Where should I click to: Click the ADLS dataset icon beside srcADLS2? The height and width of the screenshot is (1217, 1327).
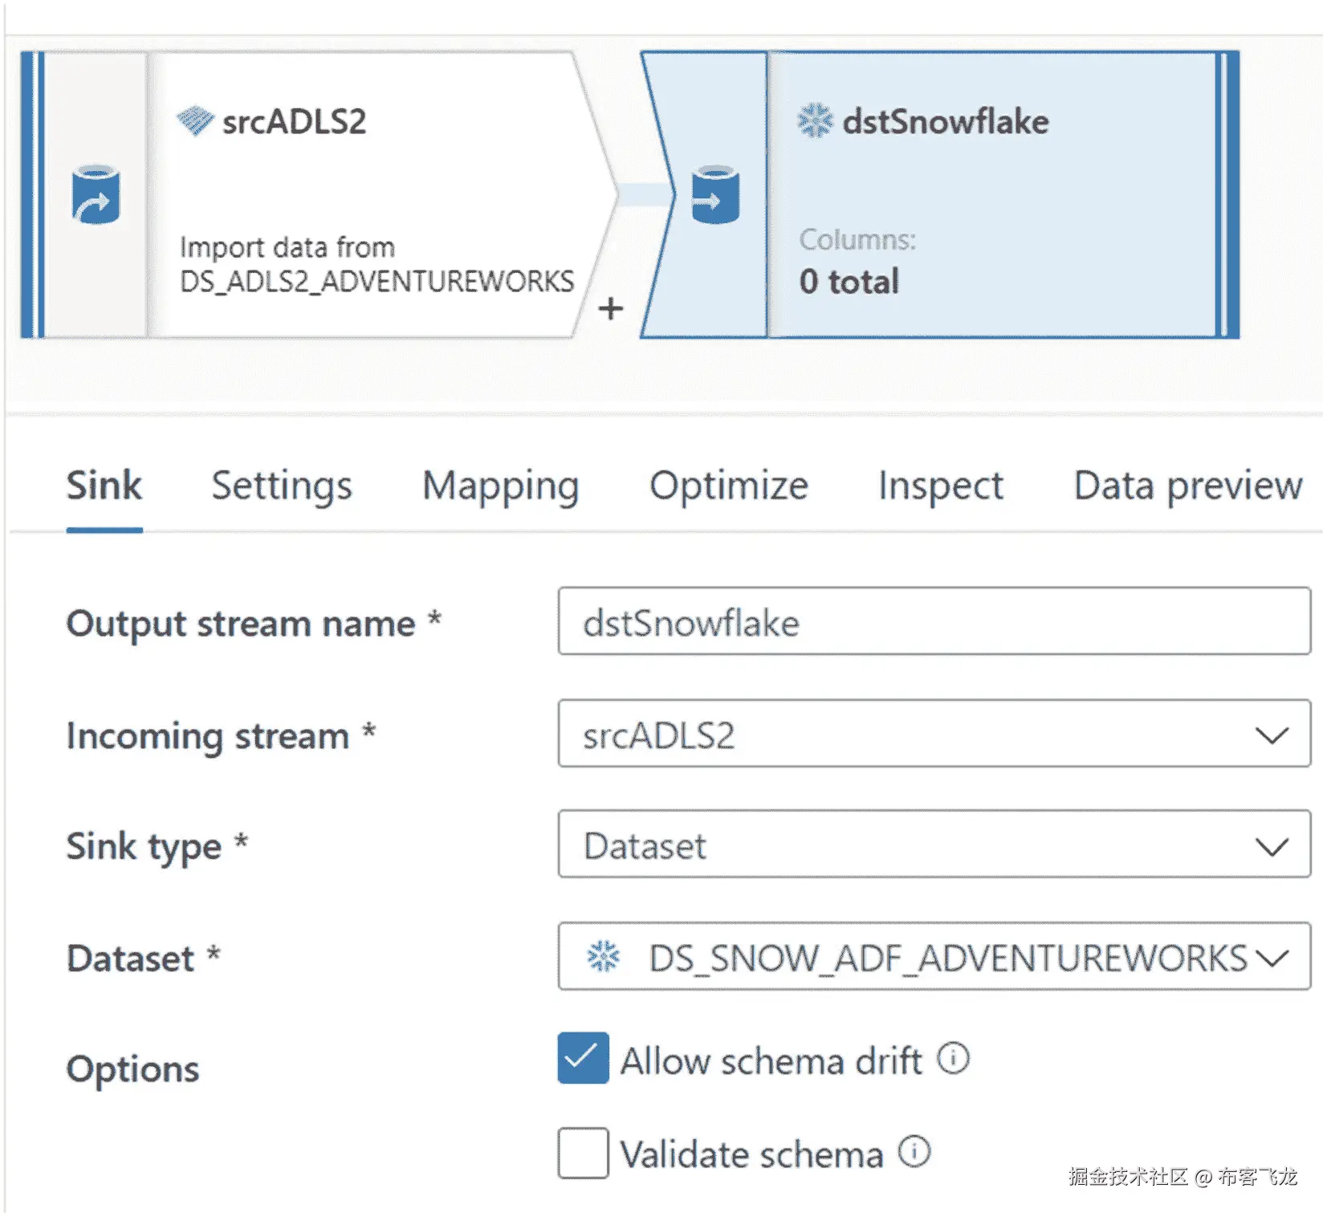(195, 121)
